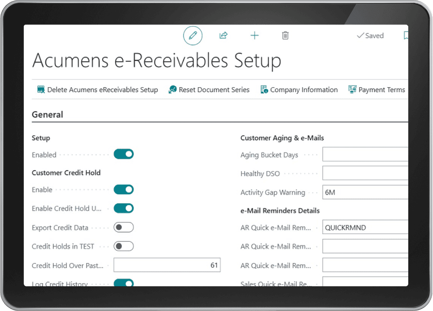Image resolution: width=433 pixels, height=311 pixels.
Task: Click Credit Hold Over Past field showing 61
Action: pos(167,265)
